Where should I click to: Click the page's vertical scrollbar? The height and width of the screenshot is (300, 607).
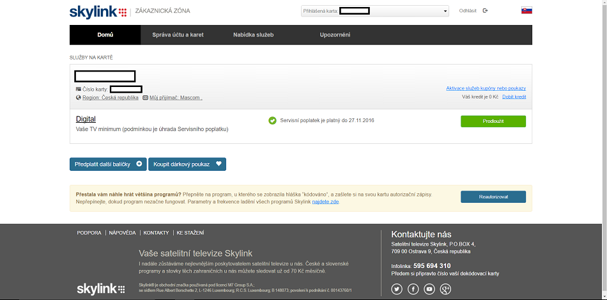(604, 150)
